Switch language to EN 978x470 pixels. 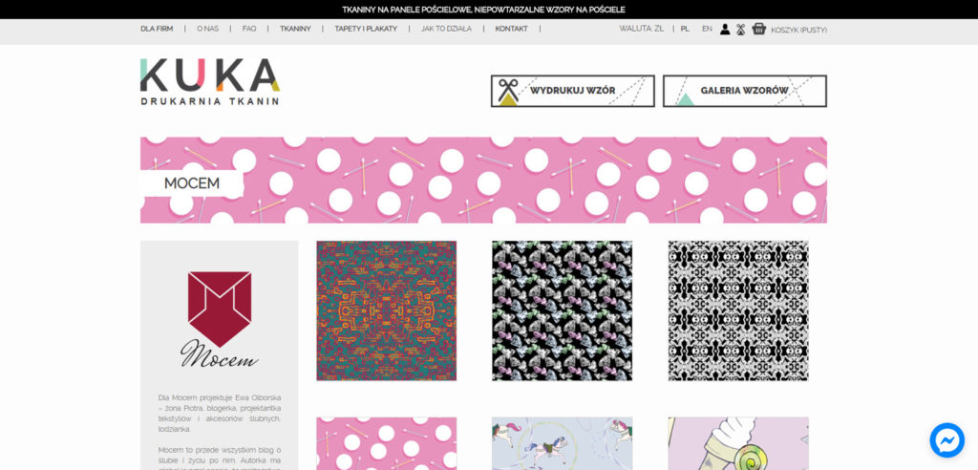point(707,29)
